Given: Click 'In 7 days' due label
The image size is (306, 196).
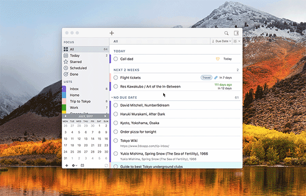Looking at the screenshot, I should 225,77.
